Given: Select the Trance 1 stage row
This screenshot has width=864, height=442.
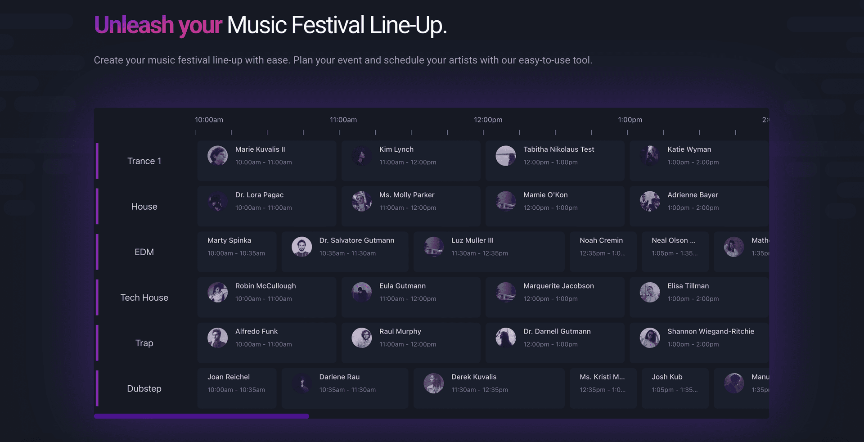Looking at the screenshot, I should 144,161.
